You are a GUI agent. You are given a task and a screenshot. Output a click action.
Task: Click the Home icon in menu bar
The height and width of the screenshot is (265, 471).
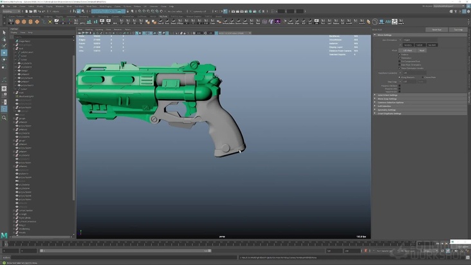coord(3,6)
